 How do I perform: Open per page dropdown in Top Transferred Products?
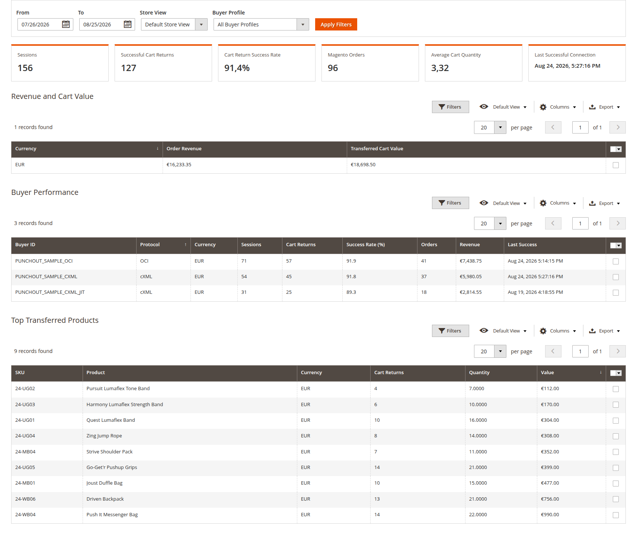500,351
